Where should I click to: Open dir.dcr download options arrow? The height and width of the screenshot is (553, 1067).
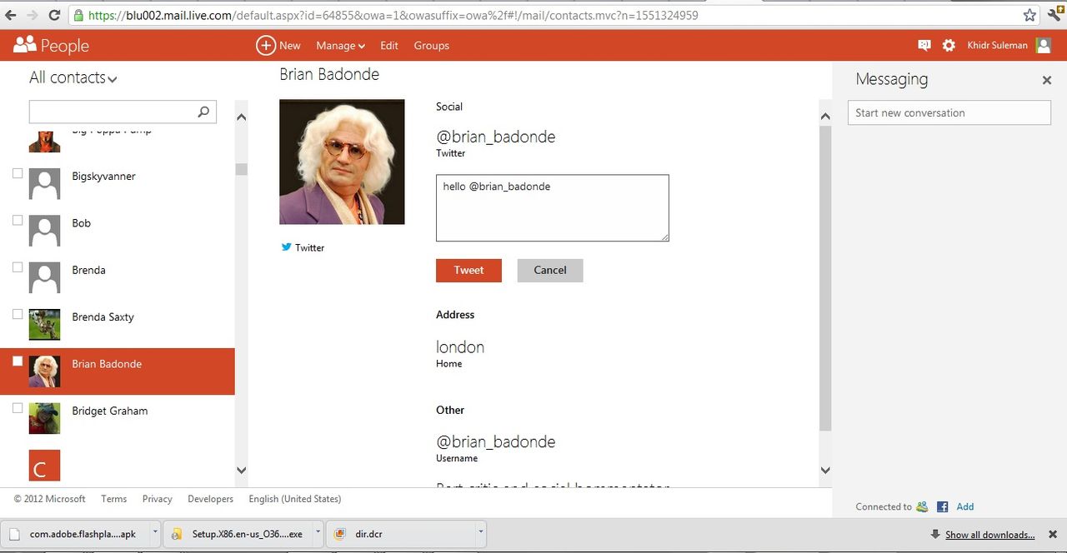click(x=480, y=534)
